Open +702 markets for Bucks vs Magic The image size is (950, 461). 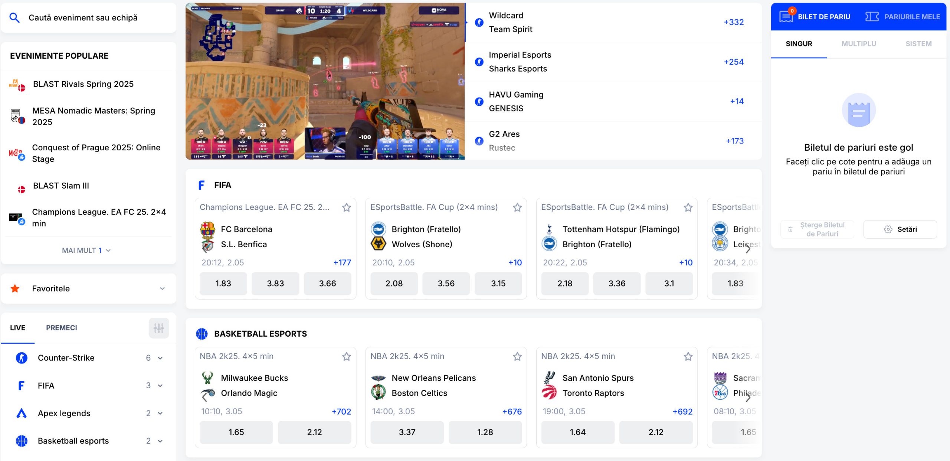pyautogui.click(x=341, y=412)
